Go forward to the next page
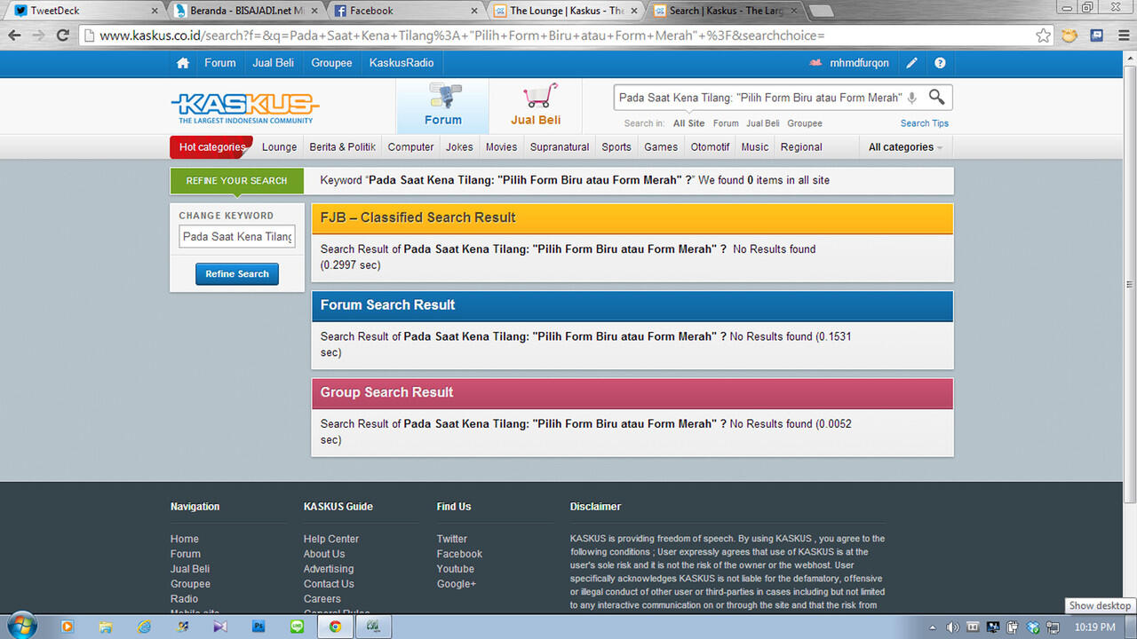 click(38, 35)
